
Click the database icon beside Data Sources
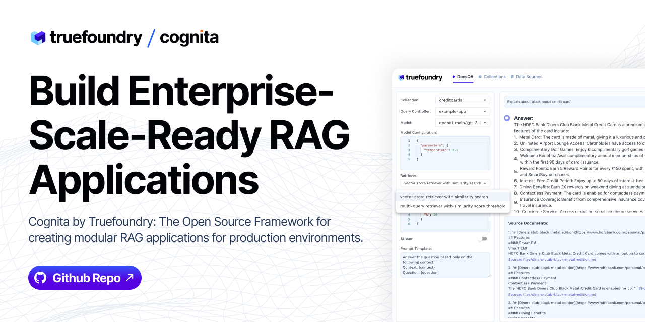tap(512, 77)
